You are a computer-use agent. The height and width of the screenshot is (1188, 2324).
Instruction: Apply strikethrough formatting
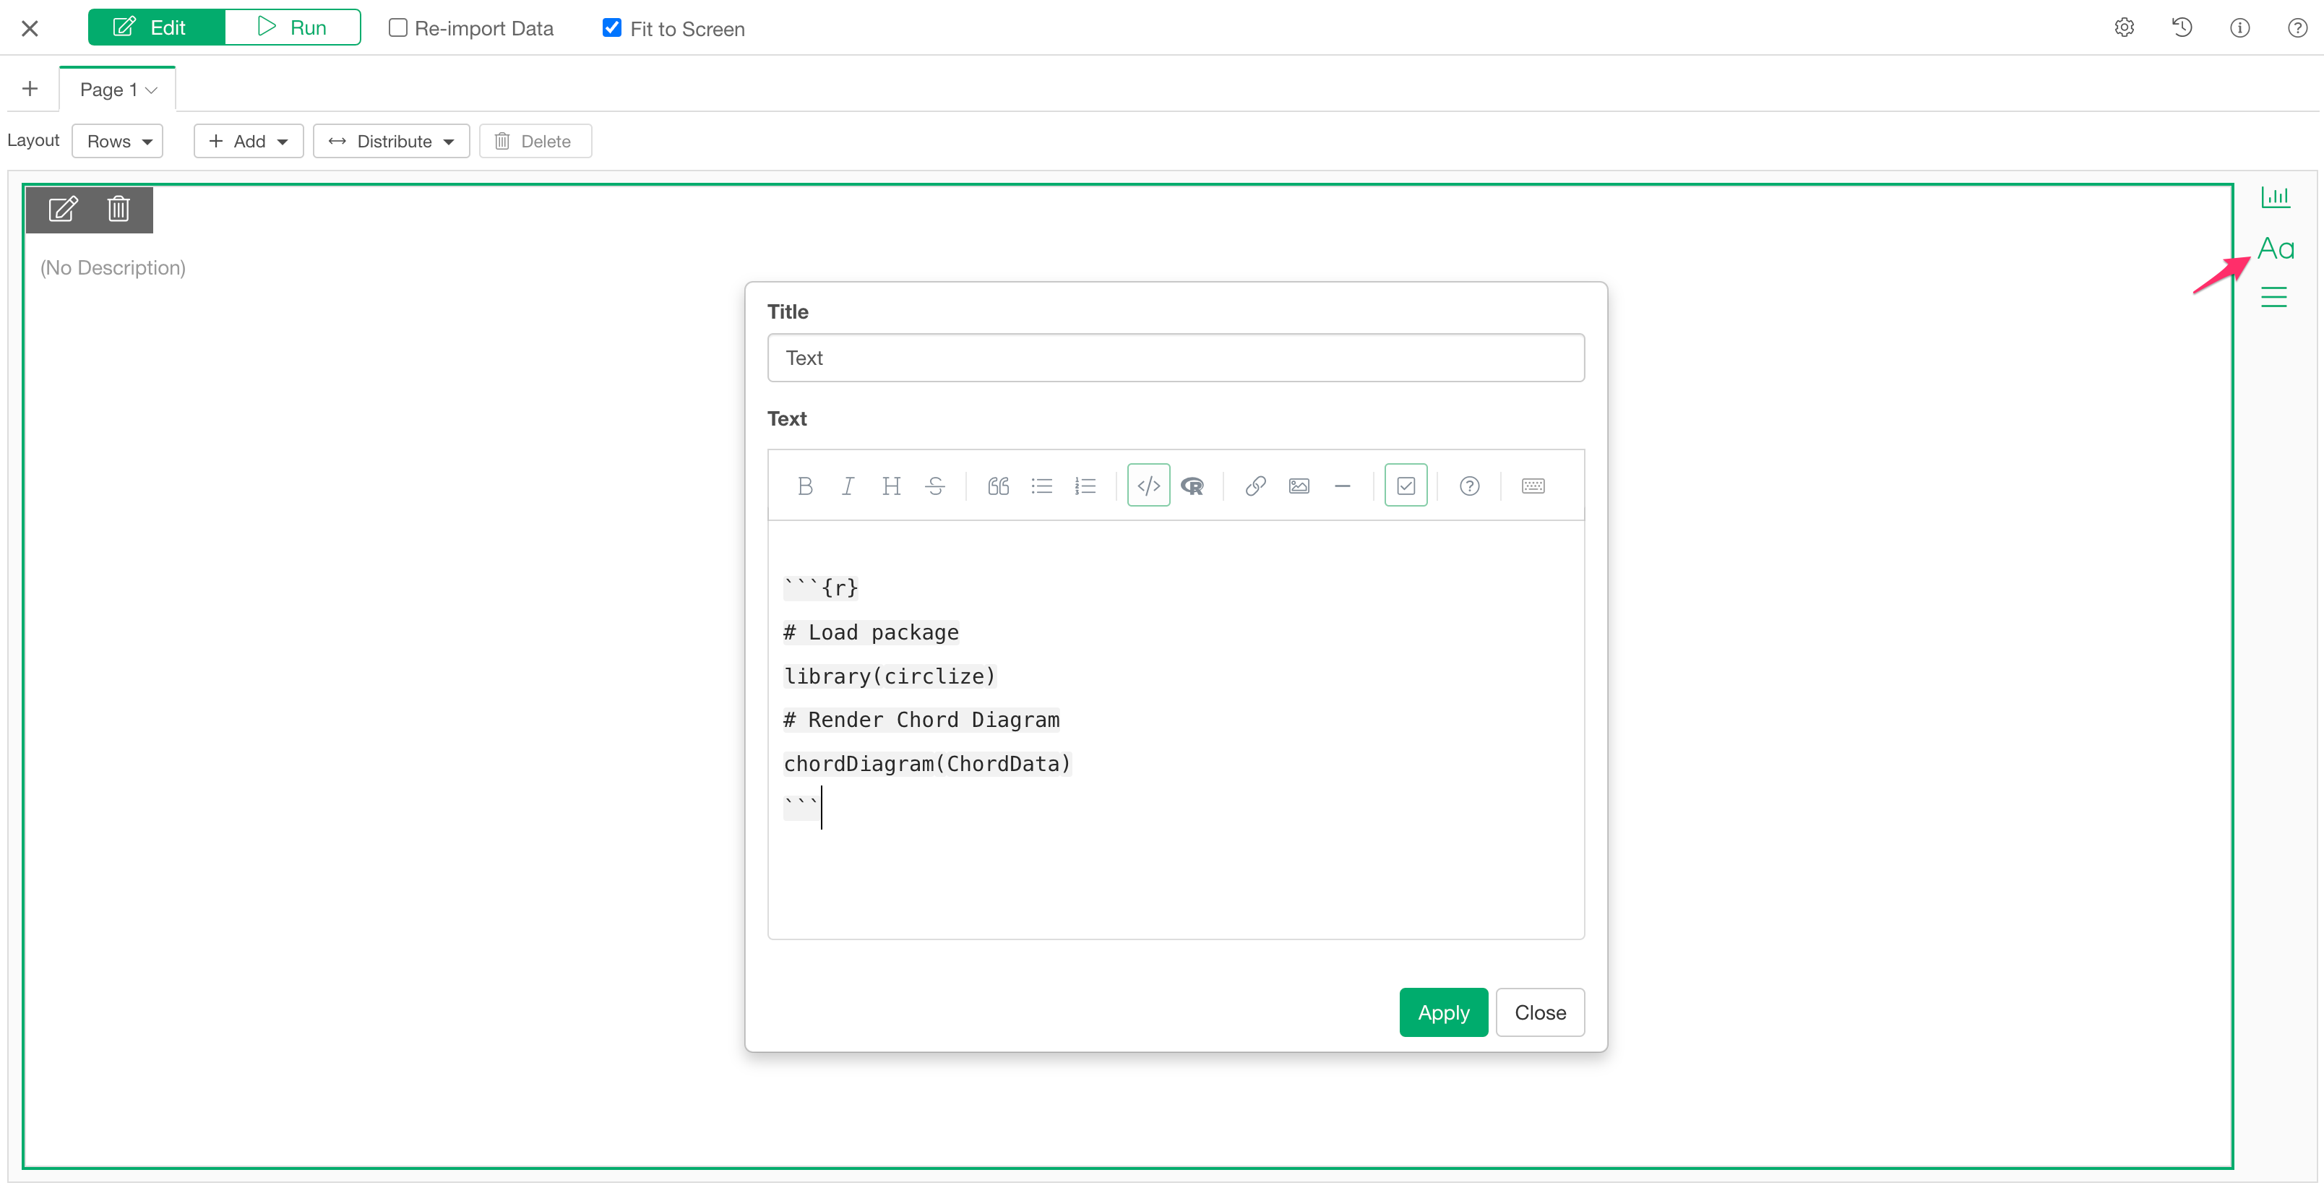click(x=934, y=486)
